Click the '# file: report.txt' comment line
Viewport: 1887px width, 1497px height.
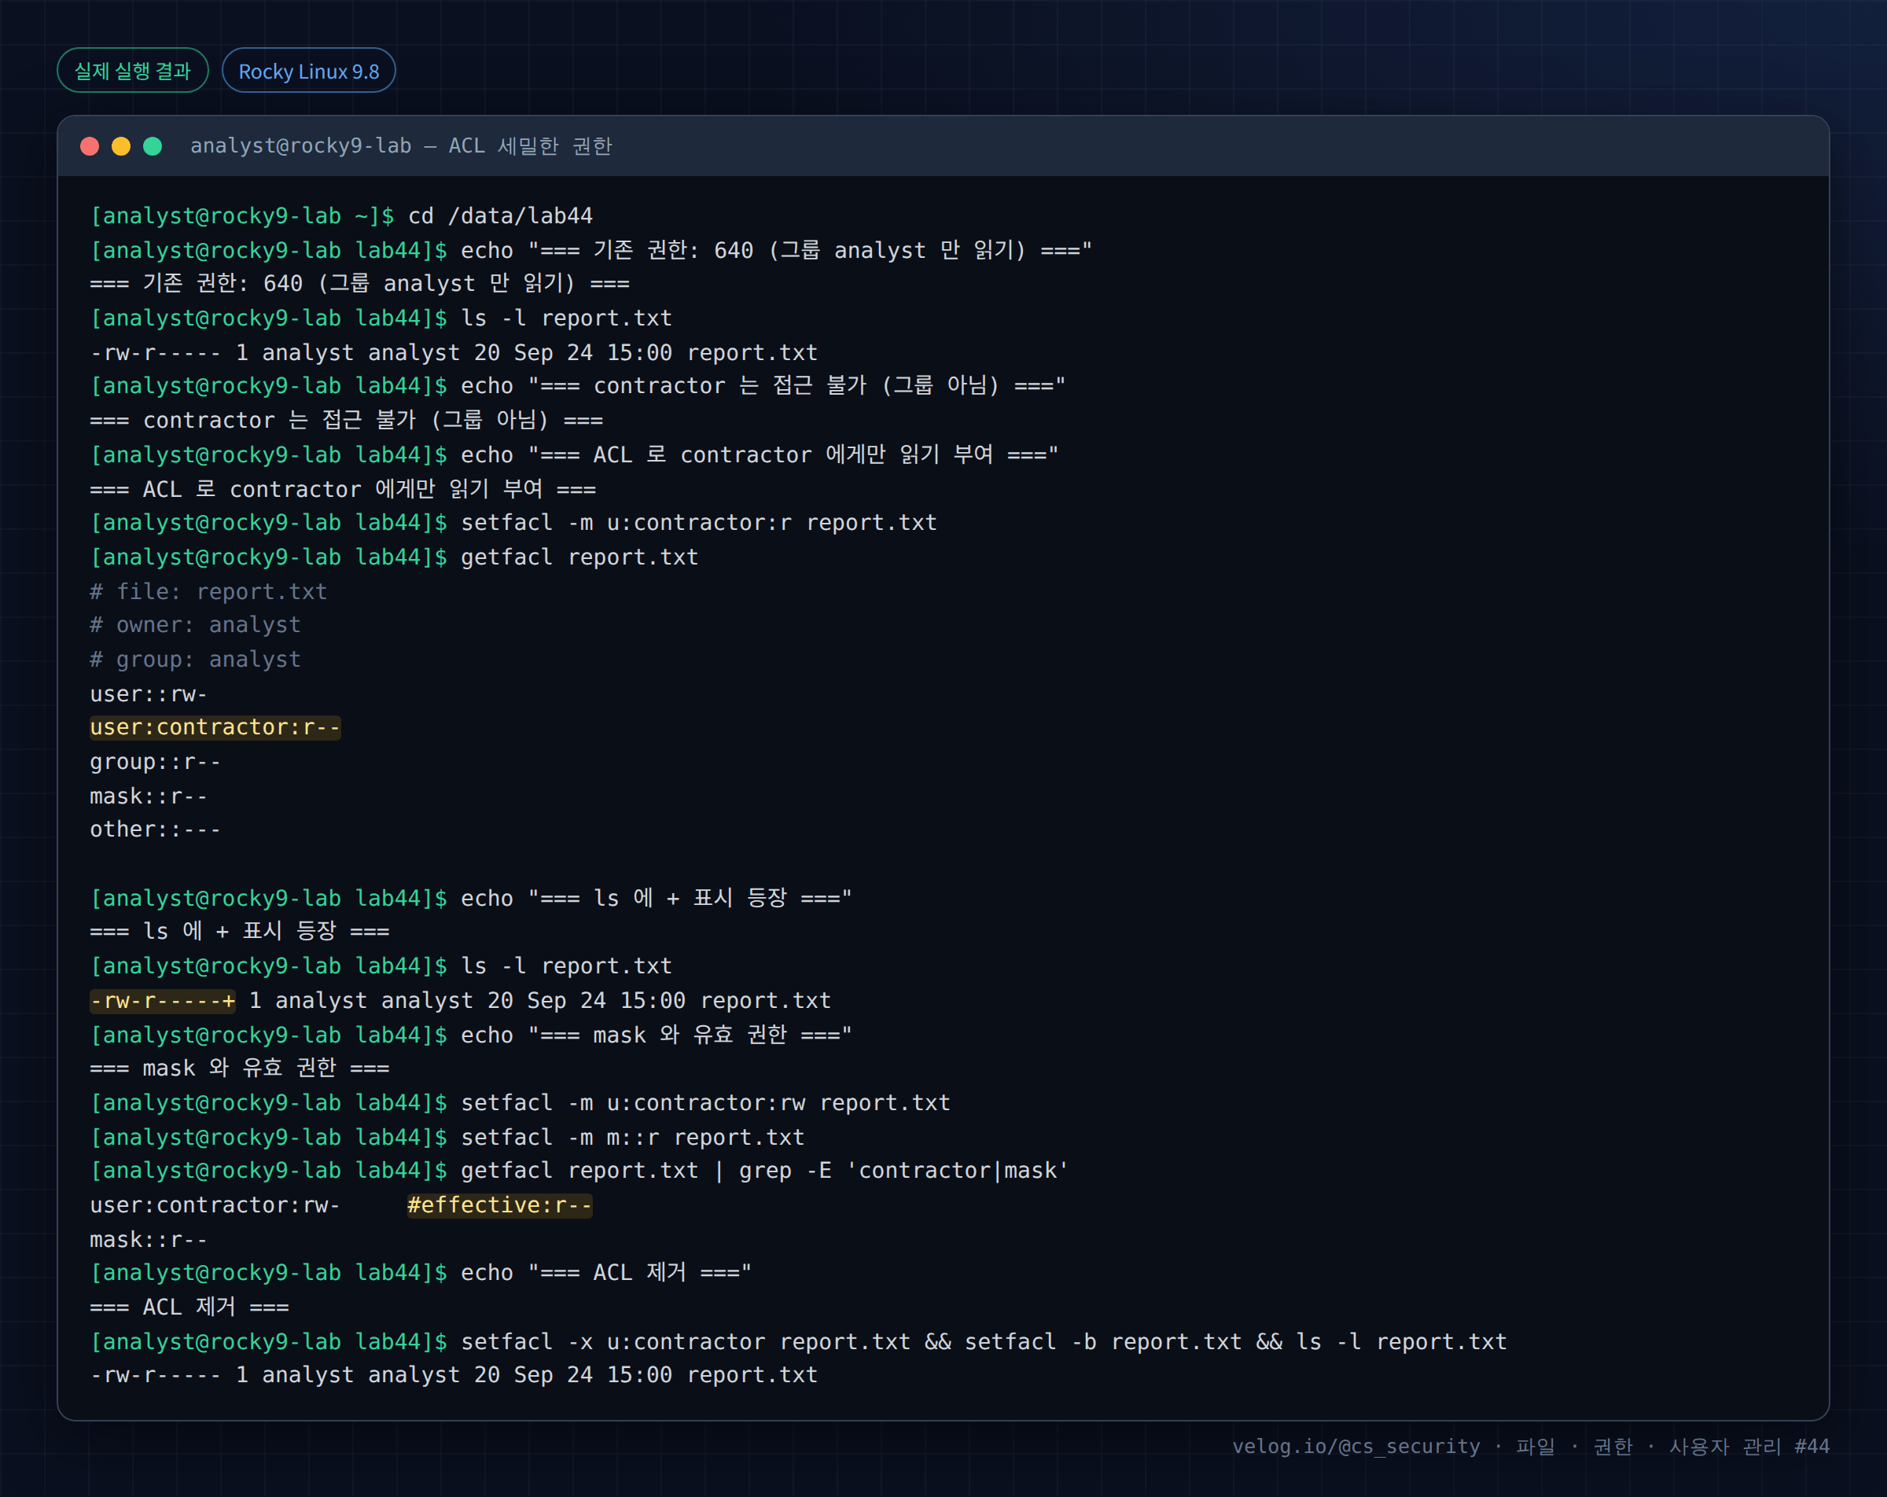[x=208, y=592]
